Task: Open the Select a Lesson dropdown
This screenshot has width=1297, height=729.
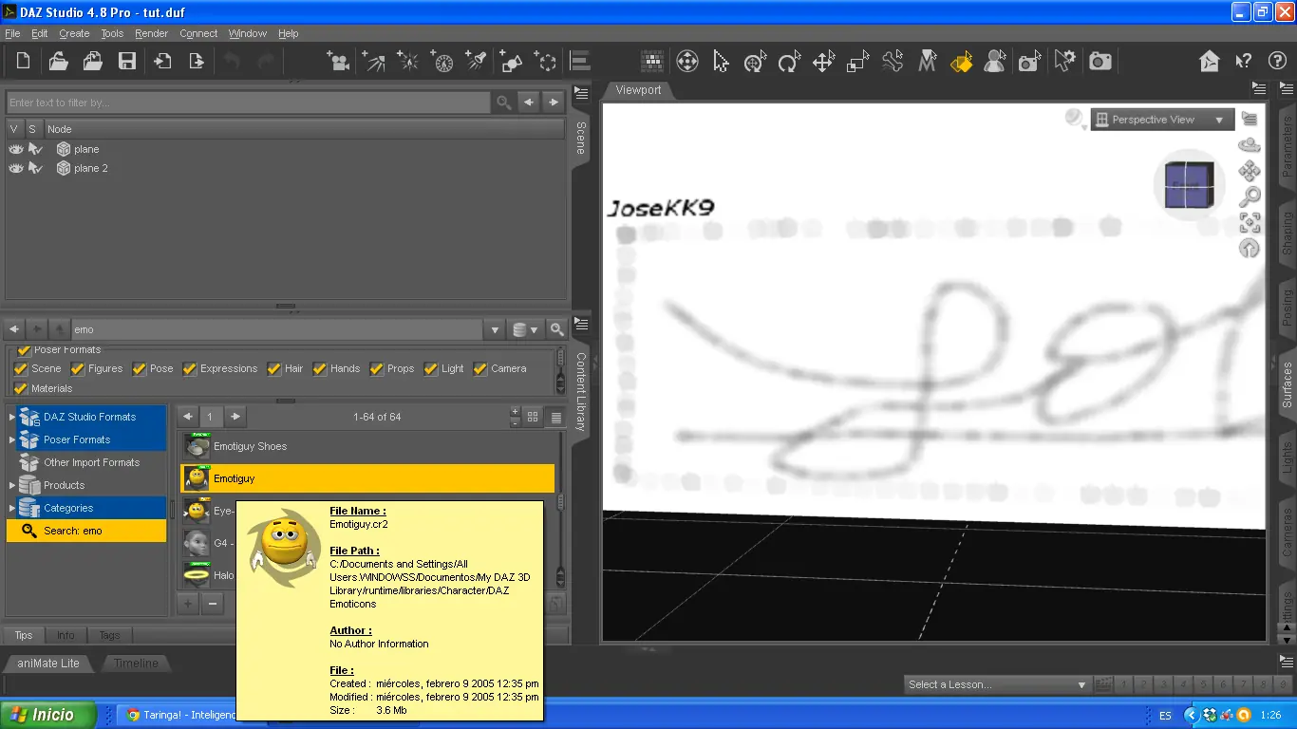Action: (x=996, y=684)
